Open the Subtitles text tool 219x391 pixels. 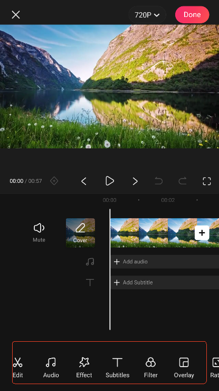coord(118,367)
